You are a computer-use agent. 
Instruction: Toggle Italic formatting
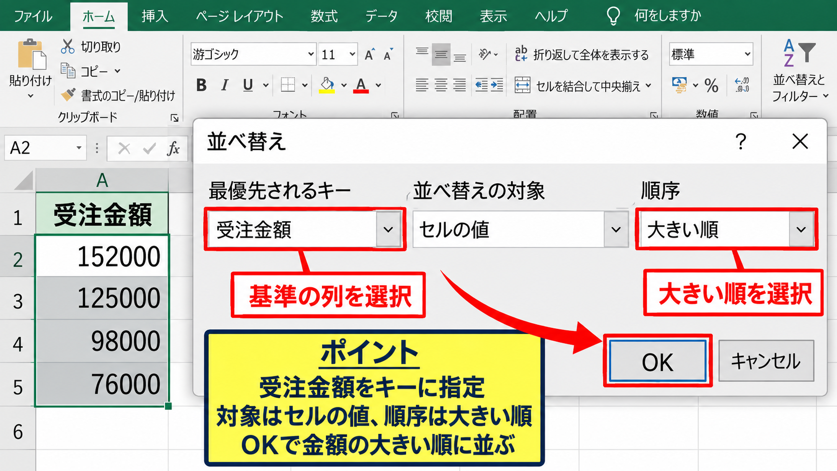(225, 85)
